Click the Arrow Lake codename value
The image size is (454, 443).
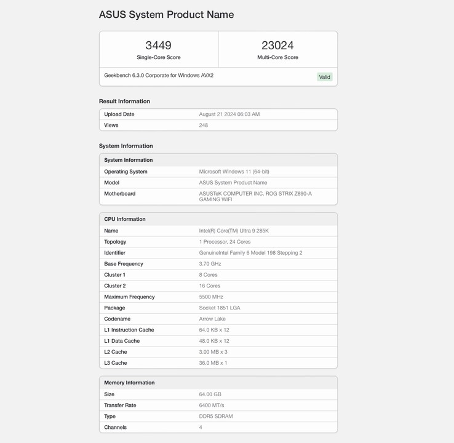(x=212, y=319)
